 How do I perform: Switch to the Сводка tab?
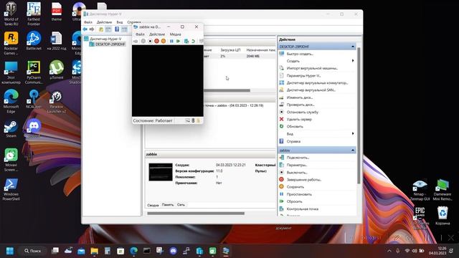(153, 205)
